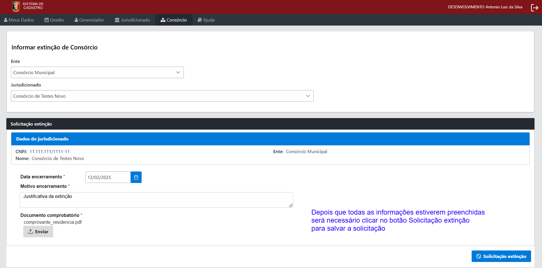Open the calendar date picker icon

(x=136, y=177)
